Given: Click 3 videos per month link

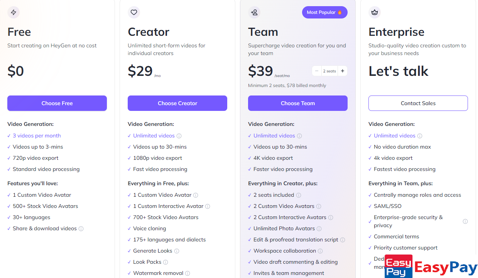Looking at the screenshot, I should point(37,136).
